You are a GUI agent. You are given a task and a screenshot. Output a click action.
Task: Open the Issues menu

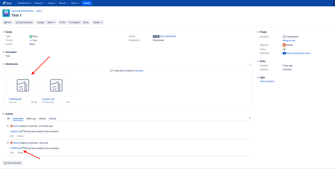[52, 3]
